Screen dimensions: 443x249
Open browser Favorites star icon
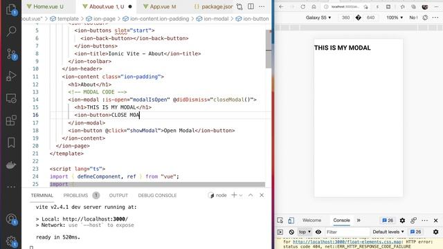coord(403,7)
